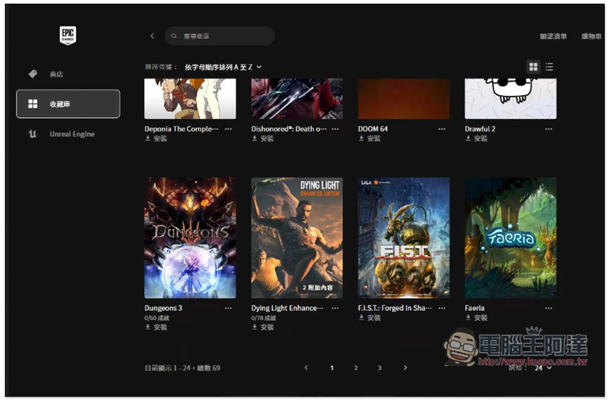Select the Library sidebar item
Screen dimensions: 609x401
68,103
